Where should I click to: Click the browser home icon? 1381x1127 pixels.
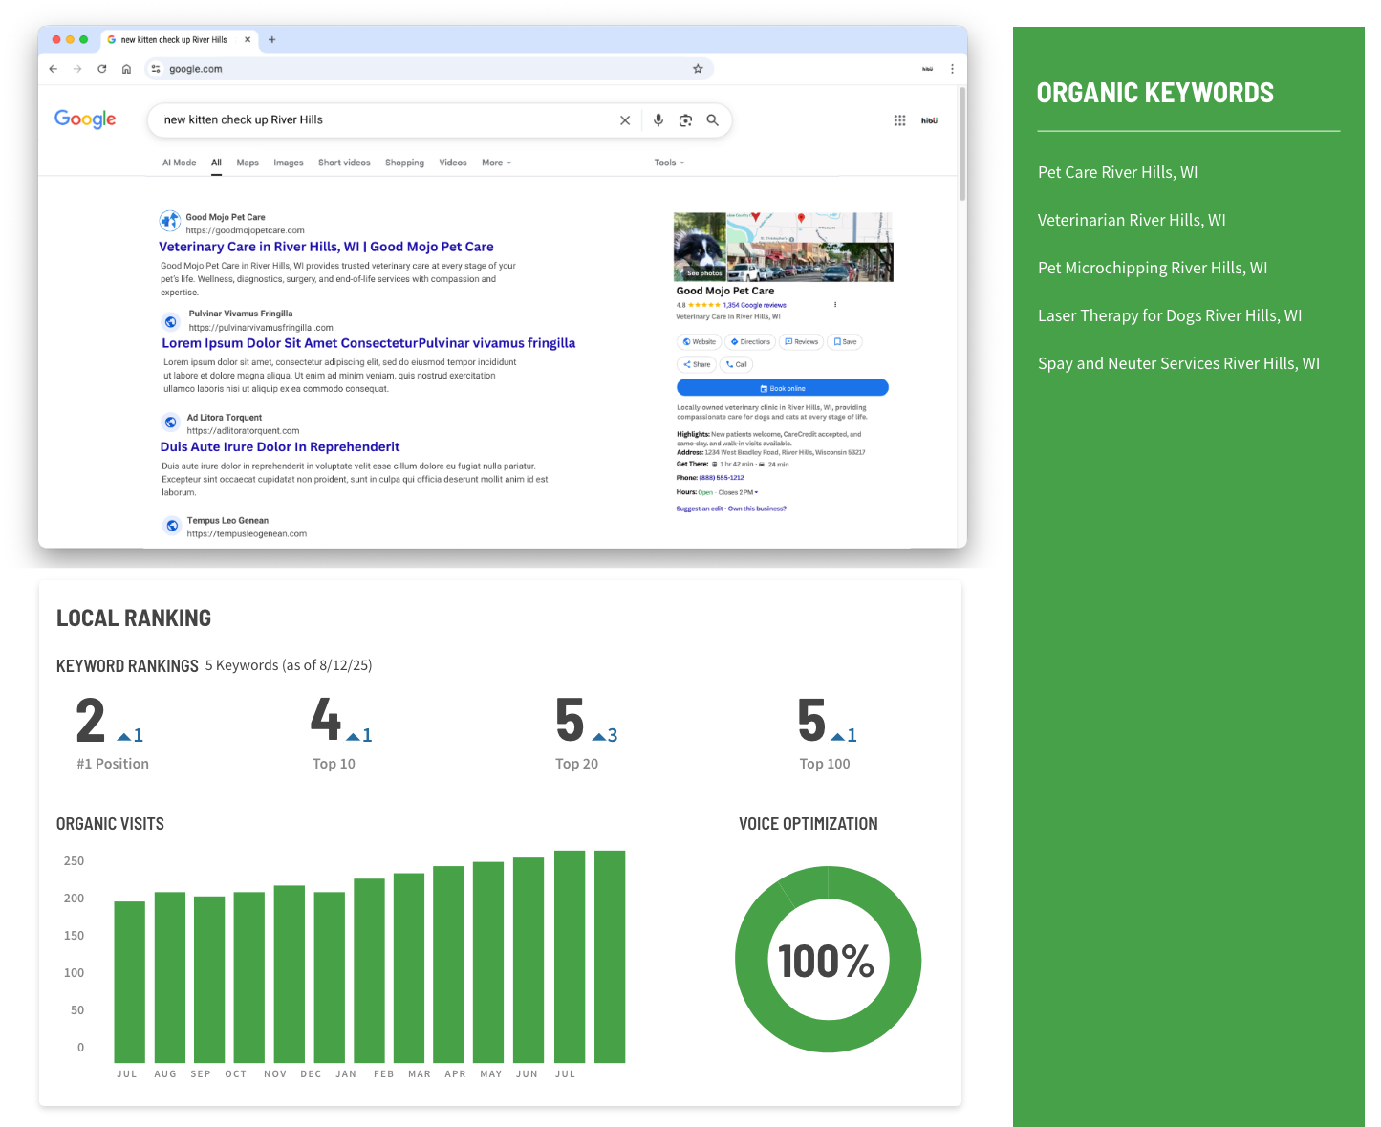point(126,69)
